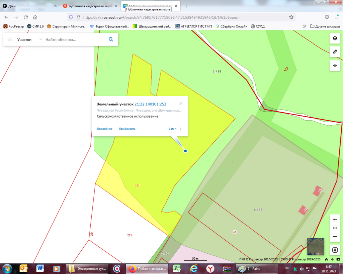This screenshot has width=343, height=274.
Task: Open the map layers panel
Action: click(335, 38)
